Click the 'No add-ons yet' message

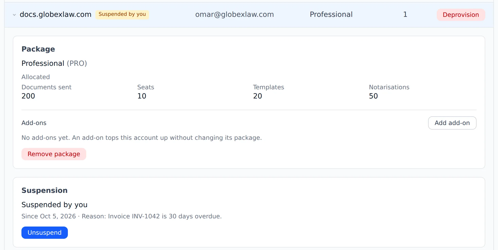click(142, 138)
